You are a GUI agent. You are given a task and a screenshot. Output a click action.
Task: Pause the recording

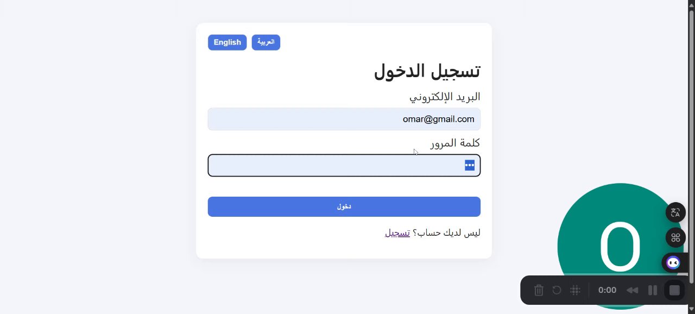coord(653,290)
